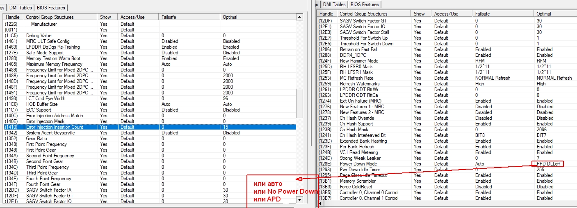The image size is (577, 208).
Task: Select row with handle (1491)
Action: pos(150,93)
